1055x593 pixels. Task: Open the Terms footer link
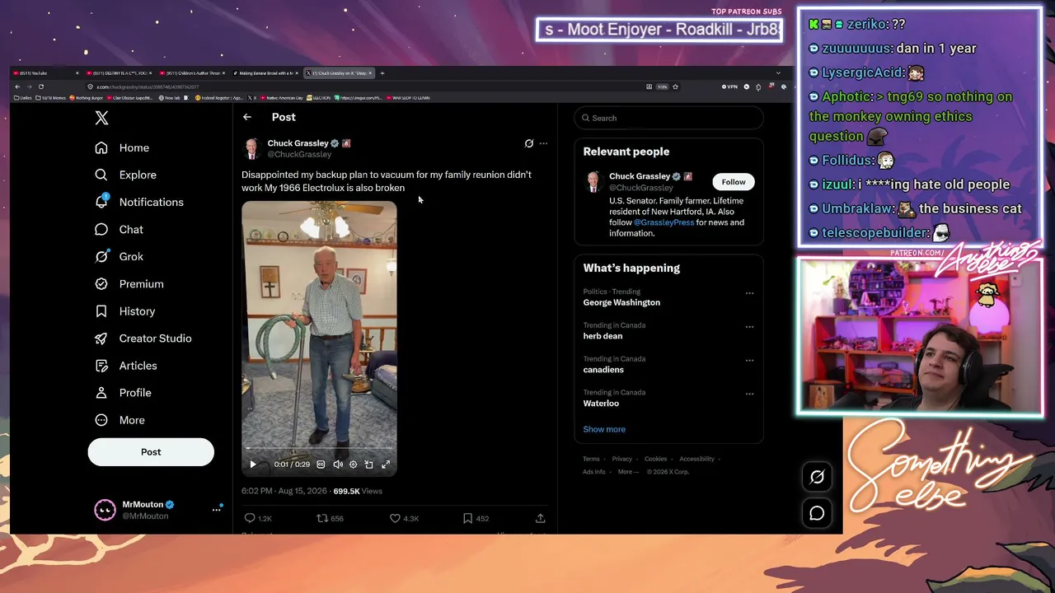(x=591, y=459)
